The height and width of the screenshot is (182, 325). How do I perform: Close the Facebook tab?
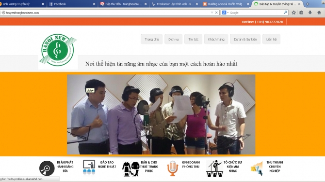(94, 4)
